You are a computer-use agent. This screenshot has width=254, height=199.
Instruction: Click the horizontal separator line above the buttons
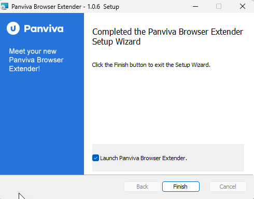(126, 175)
